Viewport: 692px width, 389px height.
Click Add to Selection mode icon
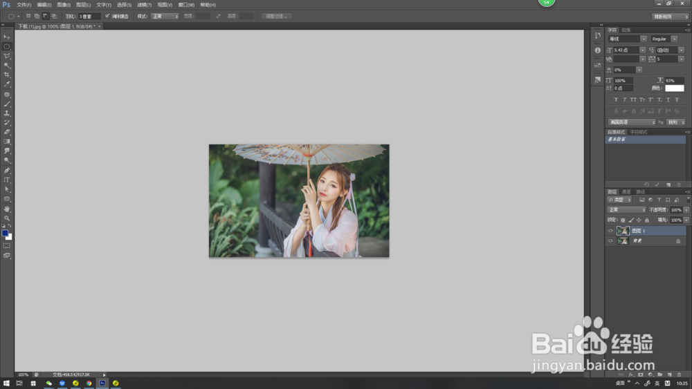tap(37, 17)
